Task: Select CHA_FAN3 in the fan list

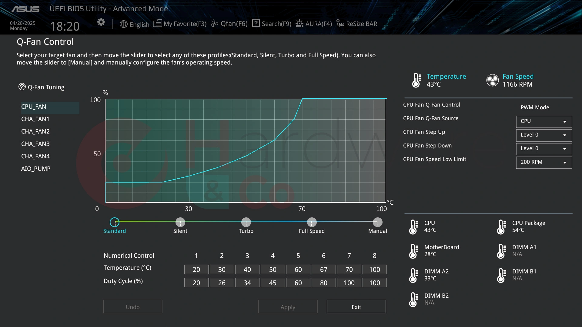Action: [x=35, y=144]
